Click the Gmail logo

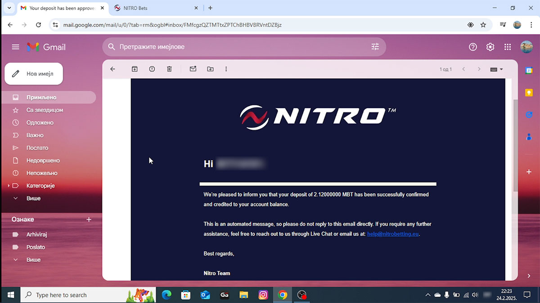point(46,47)
